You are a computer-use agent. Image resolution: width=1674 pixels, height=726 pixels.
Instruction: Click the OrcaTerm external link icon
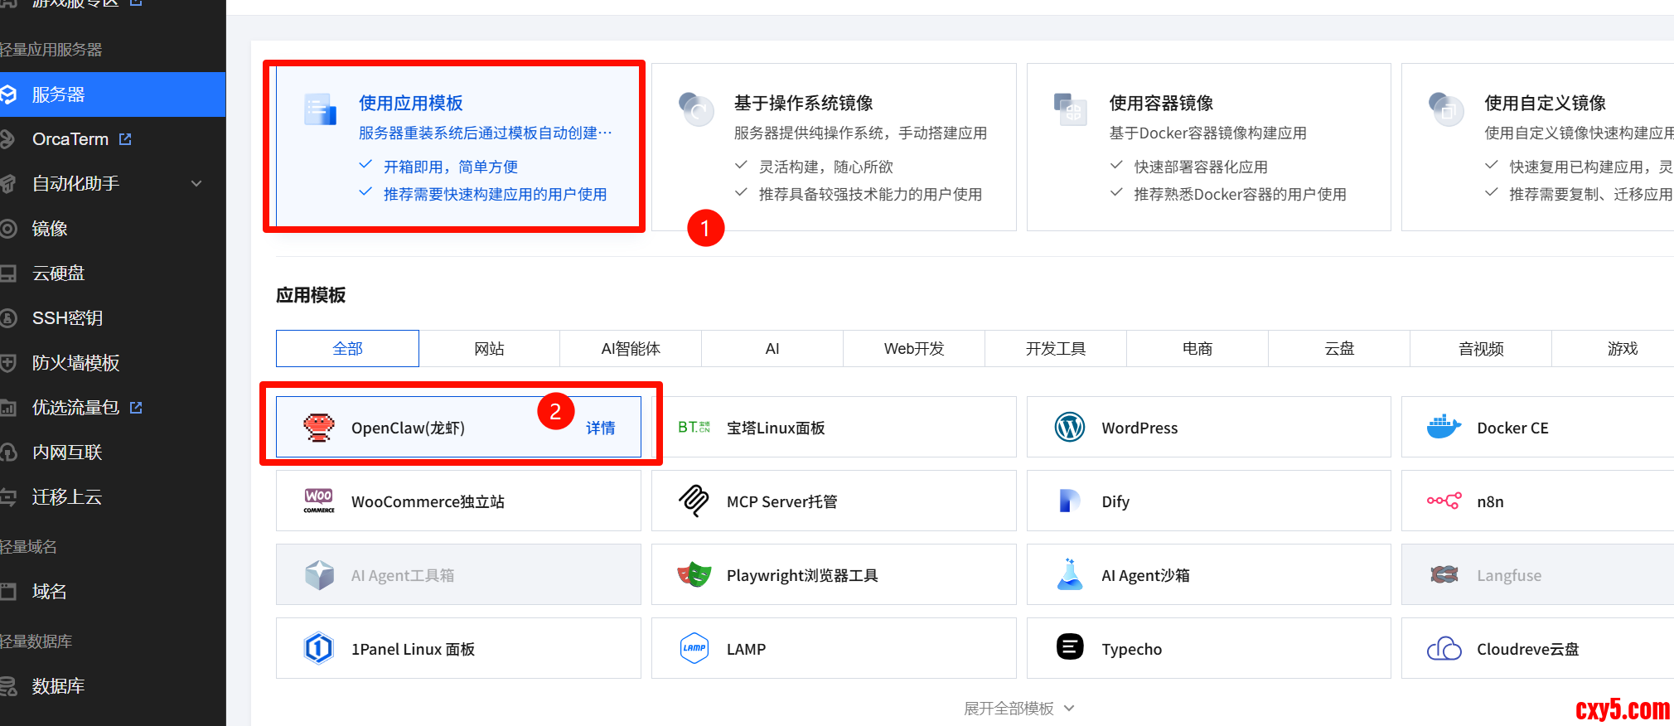click(x=125, y=139)
